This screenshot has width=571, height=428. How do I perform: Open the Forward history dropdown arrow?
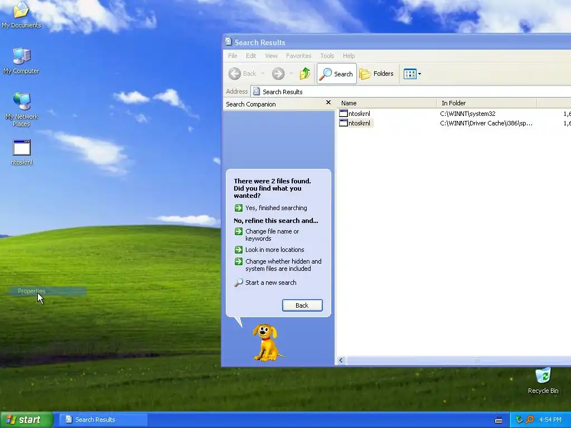tap(291, 74)
